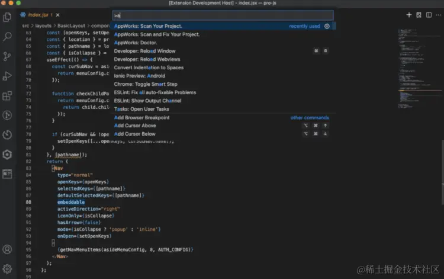Click '[pathname]' dependency on line 81

tap(69, 155)
